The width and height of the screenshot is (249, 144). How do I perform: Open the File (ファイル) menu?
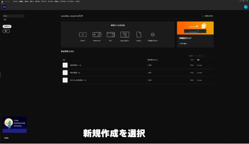pyautogui.click(x=15, y=2)
